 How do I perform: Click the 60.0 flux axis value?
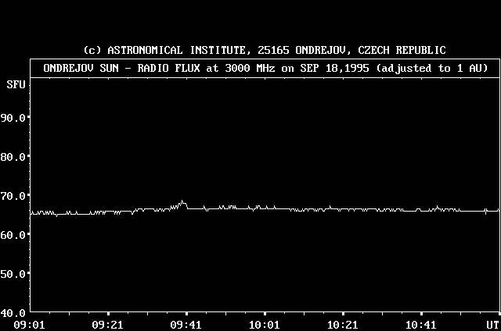tap(14, 234)
